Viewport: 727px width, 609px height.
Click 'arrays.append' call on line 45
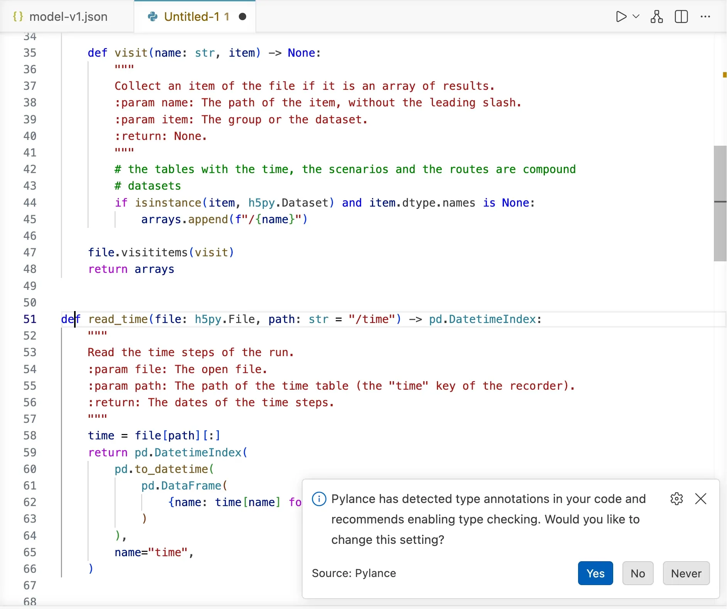coord(185,219)
